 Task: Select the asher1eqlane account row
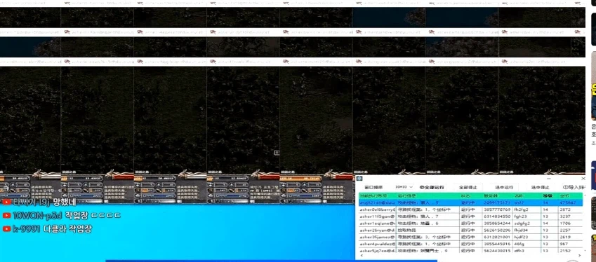(x=470, y=223)
